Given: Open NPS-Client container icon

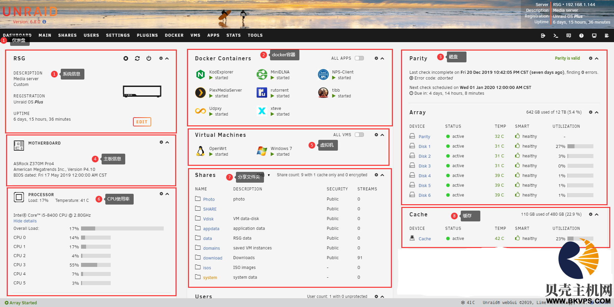Looking at the screenshot, I should (323, 74).
